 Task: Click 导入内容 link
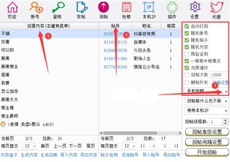[x=69, y=155]
